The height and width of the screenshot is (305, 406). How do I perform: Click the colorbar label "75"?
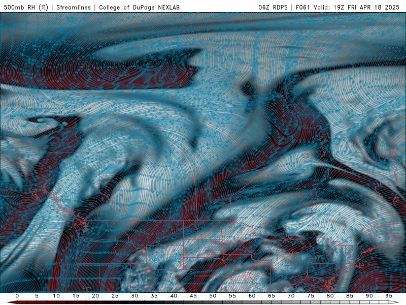[311, 296]
